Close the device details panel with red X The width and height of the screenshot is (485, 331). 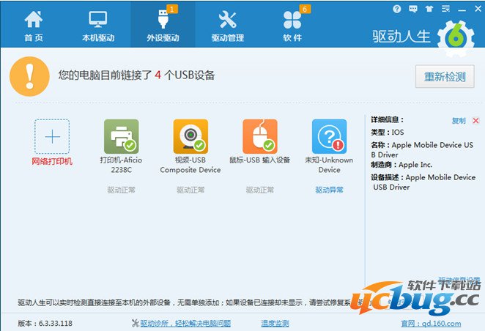[x=475, y=120]
